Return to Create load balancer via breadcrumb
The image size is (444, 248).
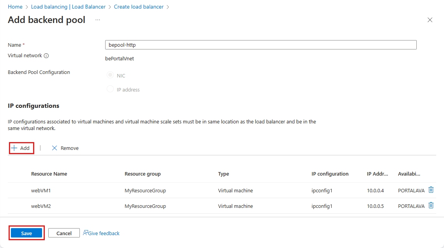139,7
